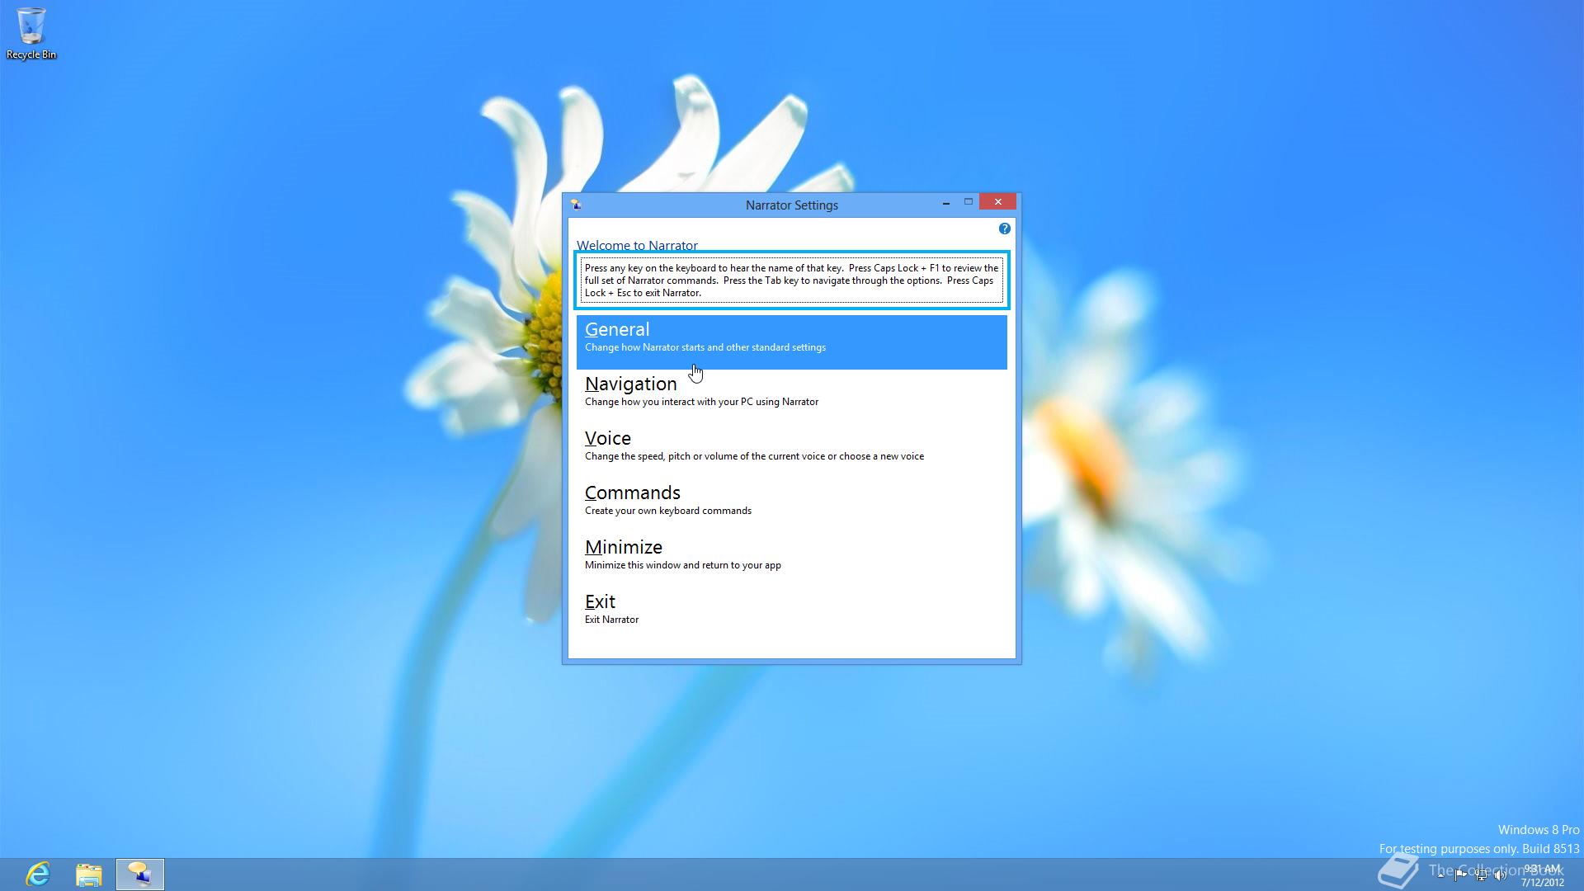Click Exit to exit Narrator
Viewport: 1584px width, 891px height.
791,614
